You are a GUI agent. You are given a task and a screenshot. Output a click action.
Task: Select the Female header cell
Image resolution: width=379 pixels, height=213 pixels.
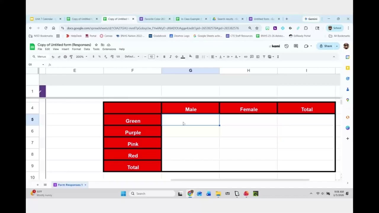[x=249, y=108]
